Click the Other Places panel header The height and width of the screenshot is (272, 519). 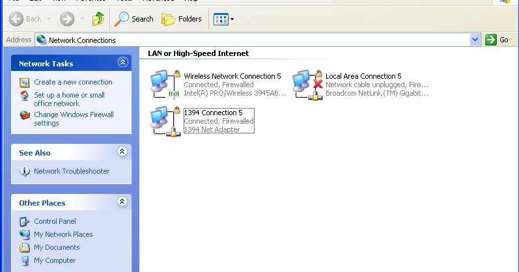click(71, 202)
